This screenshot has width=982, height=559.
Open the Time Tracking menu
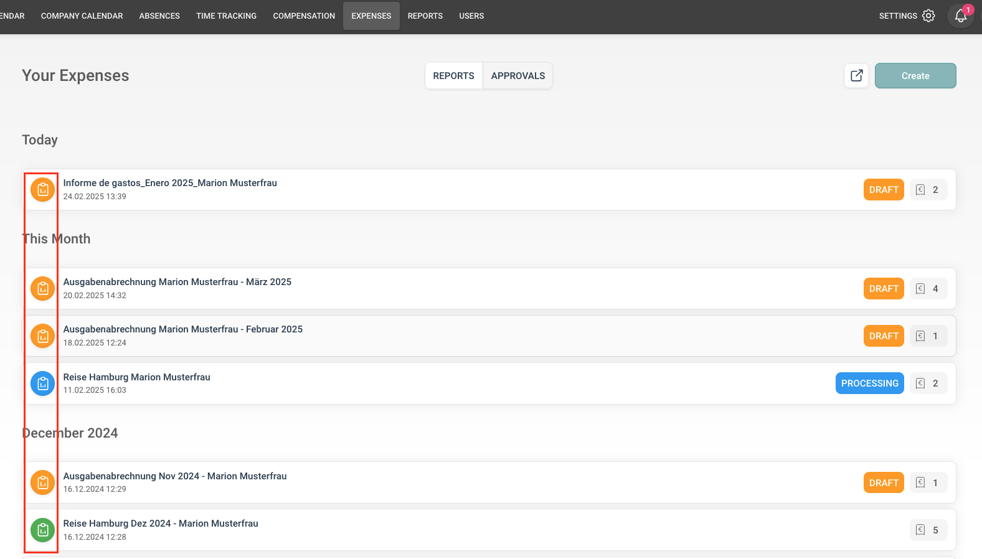click(226, 16)
